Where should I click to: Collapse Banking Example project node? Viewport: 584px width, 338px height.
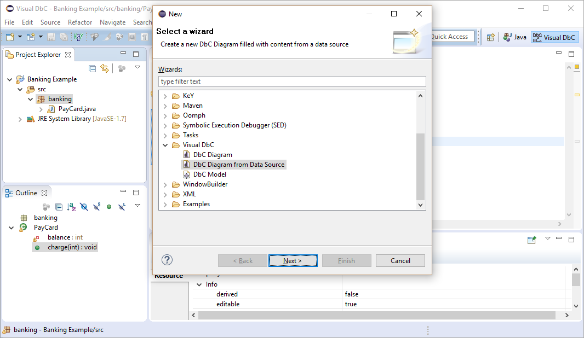[x=10, y=79]
